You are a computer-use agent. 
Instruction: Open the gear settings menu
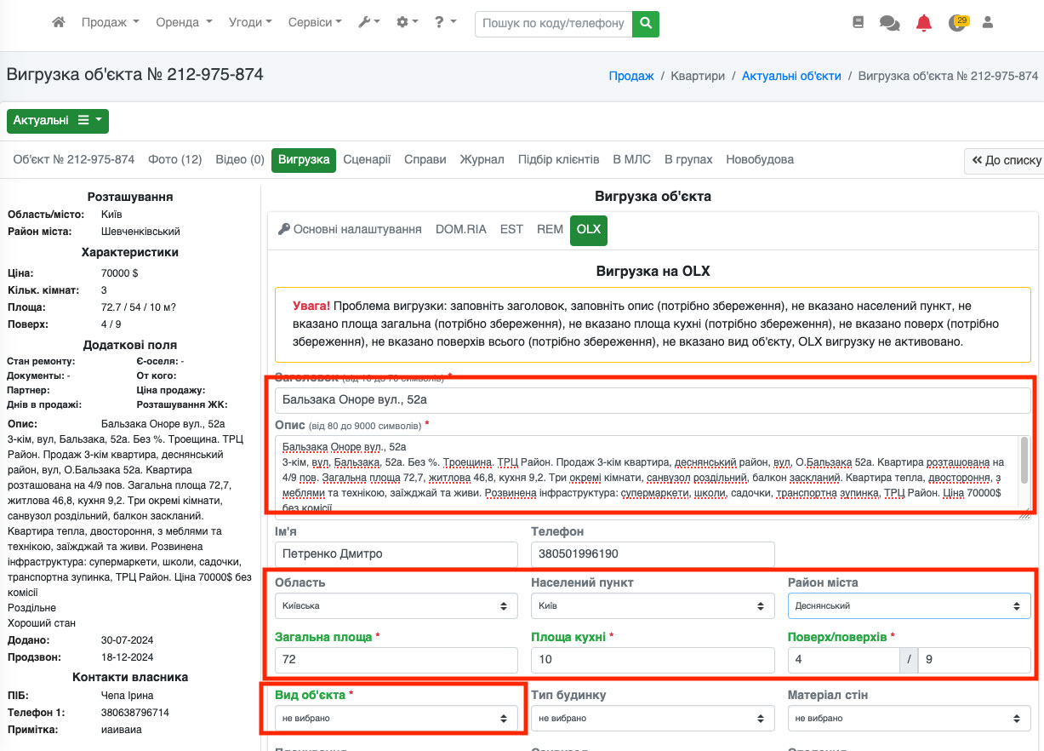(x=407, y=23)
